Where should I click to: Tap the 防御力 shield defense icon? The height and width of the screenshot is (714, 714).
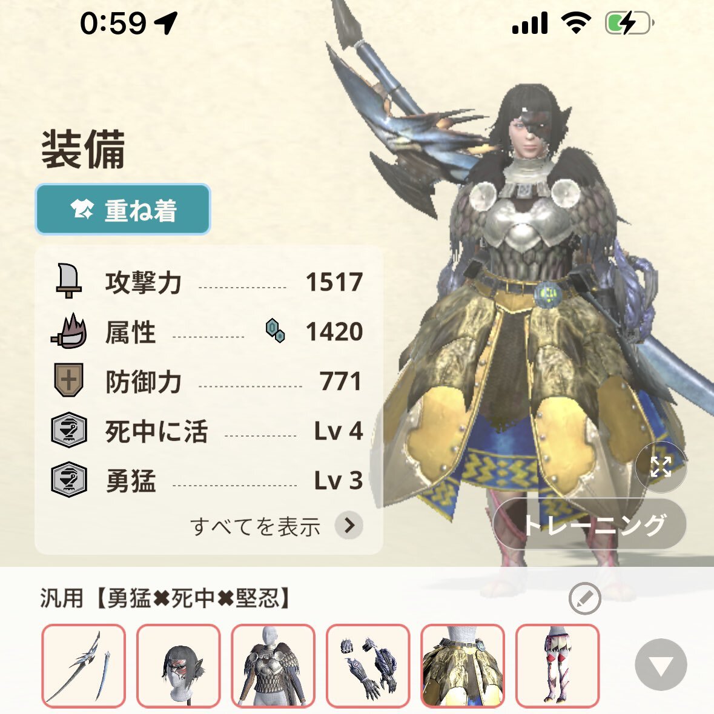[68, 380]
